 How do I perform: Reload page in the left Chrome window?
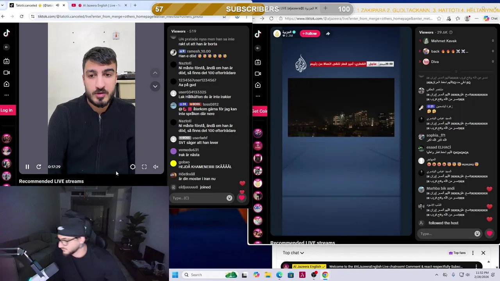tap(21, 16)
